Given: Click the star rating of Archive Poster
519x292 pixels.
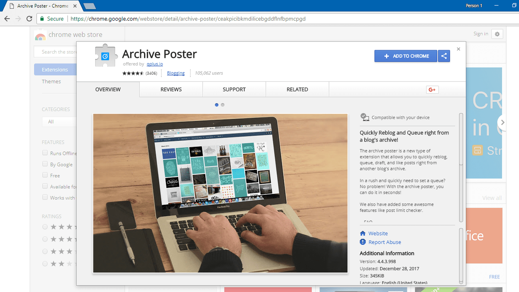Looking at the screenshot, I should [133, 73].
